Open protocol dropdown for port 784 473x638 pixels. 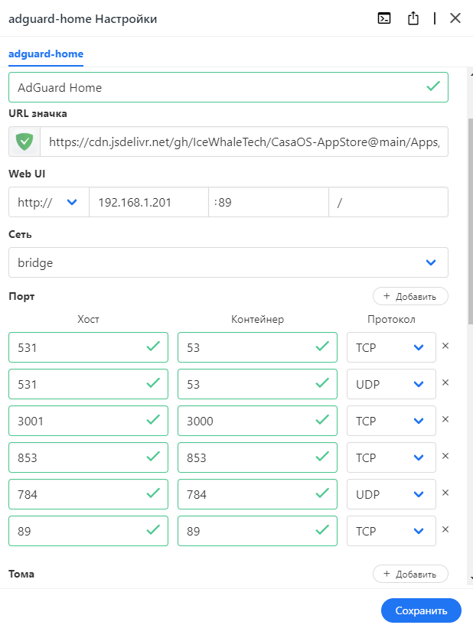pyautogui.click(x=391, y=494)
